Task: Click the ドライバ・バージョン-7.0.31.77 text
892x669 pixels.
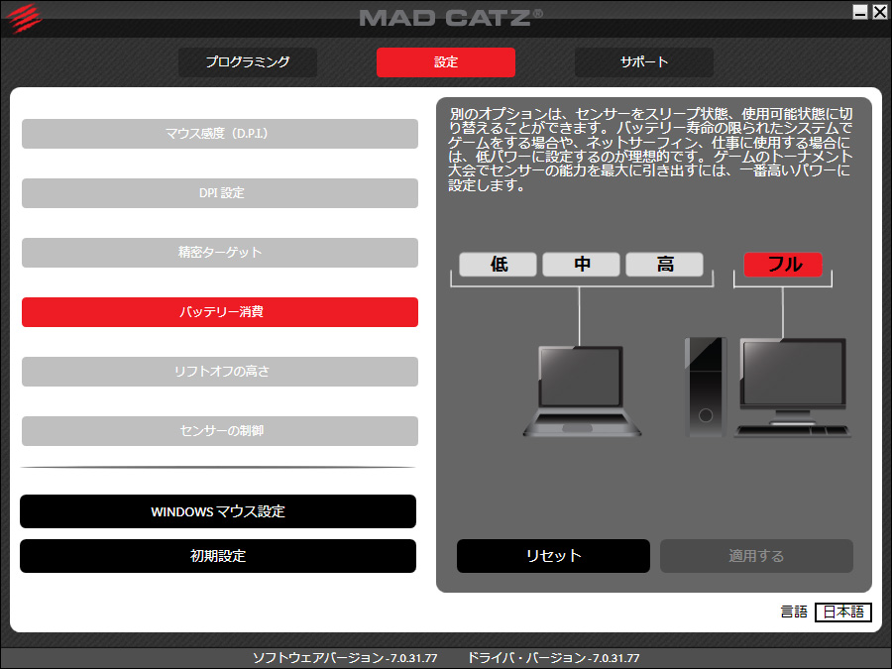Action: pos(553,658)
